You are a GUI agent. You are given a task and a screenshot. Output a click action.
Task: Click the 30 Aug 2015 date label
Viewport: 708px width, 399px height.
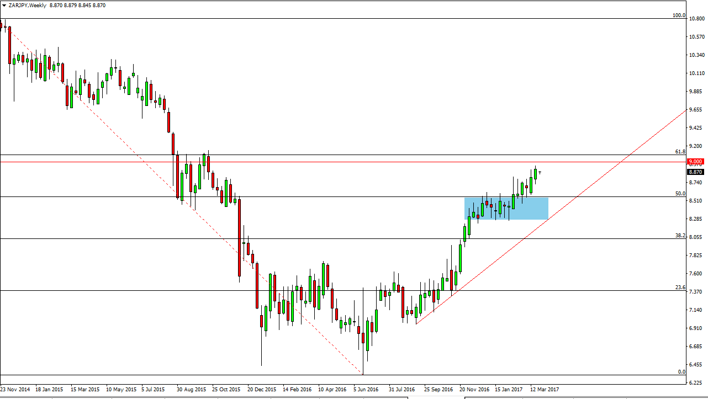click(192, 389)
